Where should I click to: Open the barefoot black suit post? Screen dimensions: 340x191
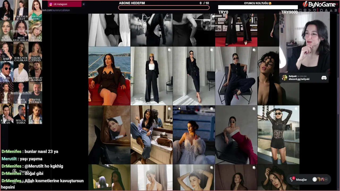click(194, 76)
